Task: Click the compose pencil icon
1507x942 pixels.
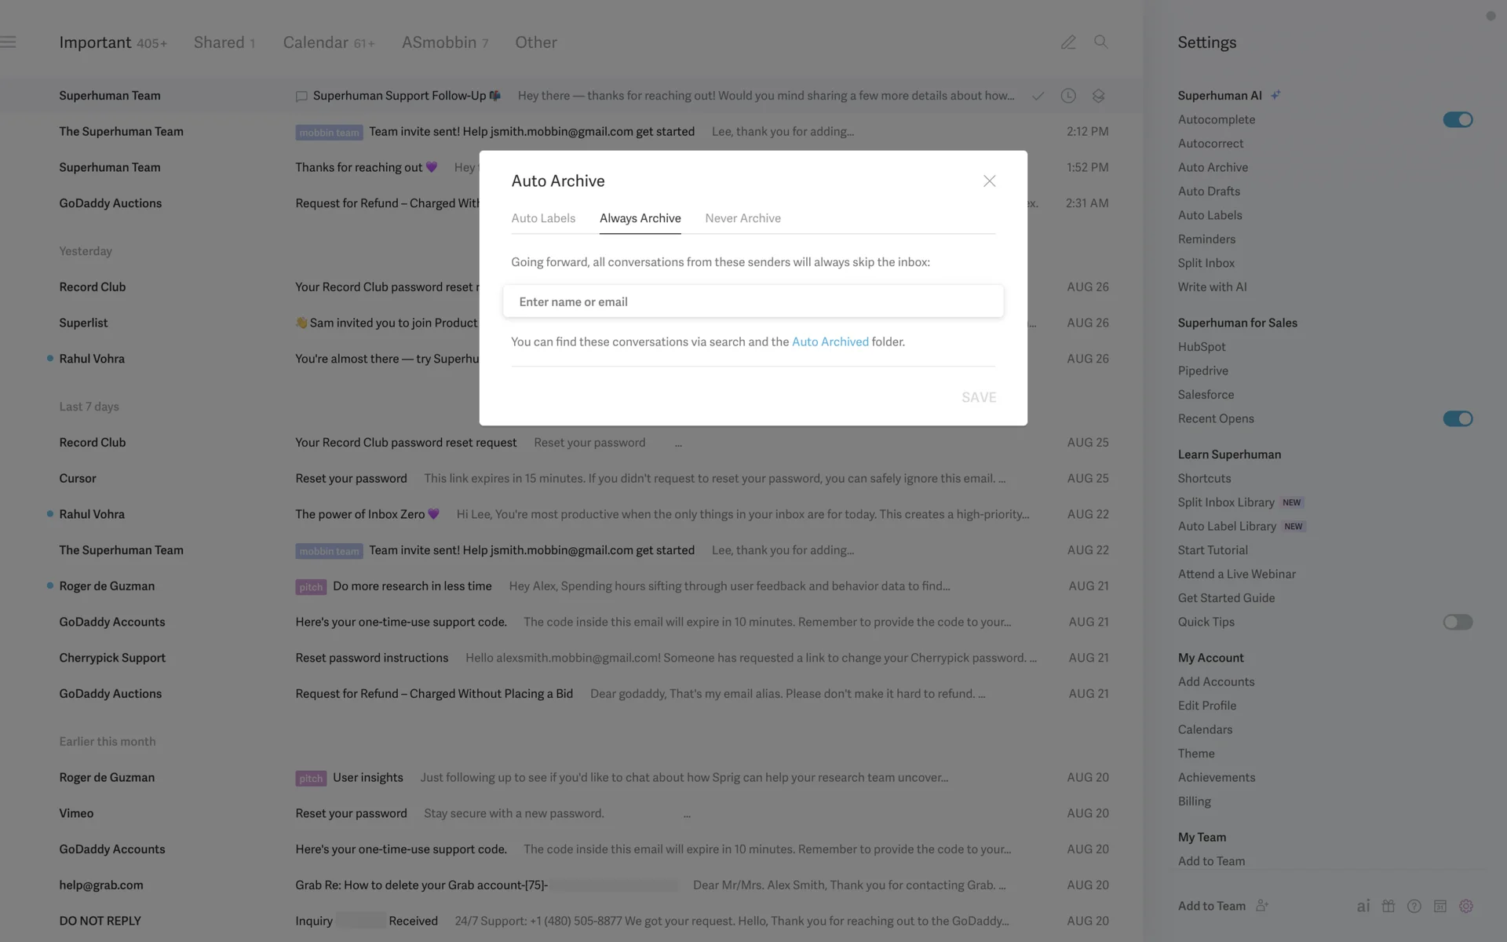Action: pos(1067,42)
